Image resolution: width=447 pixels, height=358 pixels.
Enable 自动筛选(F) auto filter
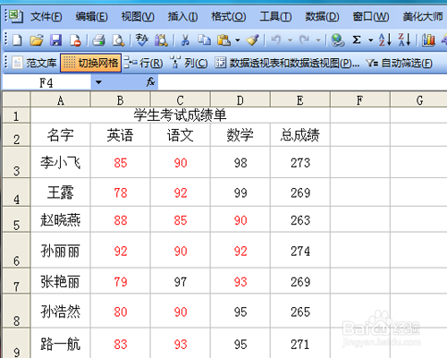point(400,63)
